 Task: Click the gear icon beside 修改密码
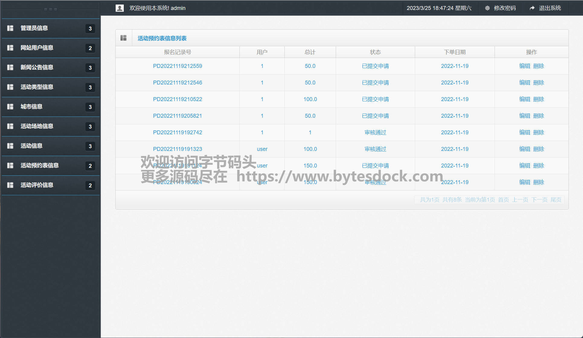click(487, 8)
